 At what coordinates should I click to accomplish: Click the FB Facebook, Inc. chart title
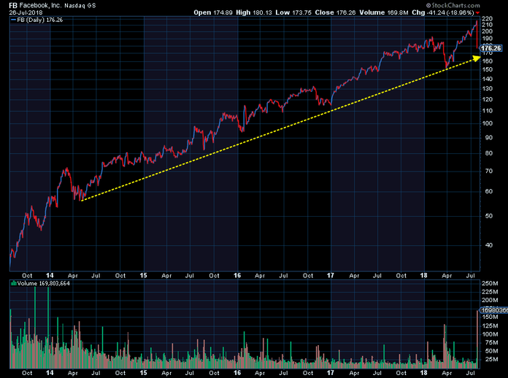click(x=35, y=6)
